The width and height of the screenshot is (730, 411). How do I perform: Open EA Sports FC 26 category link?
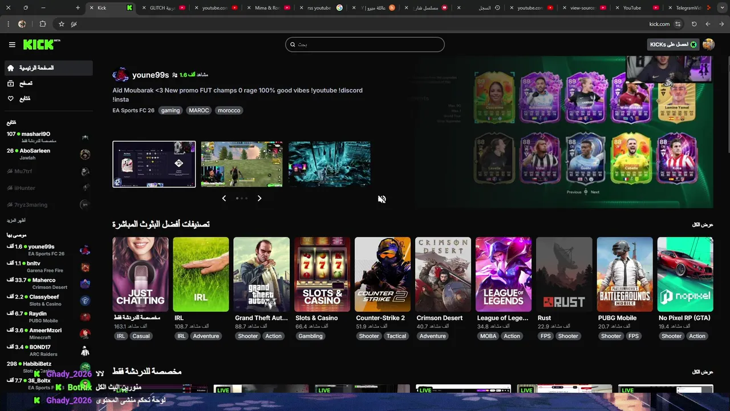coord(133,110)
